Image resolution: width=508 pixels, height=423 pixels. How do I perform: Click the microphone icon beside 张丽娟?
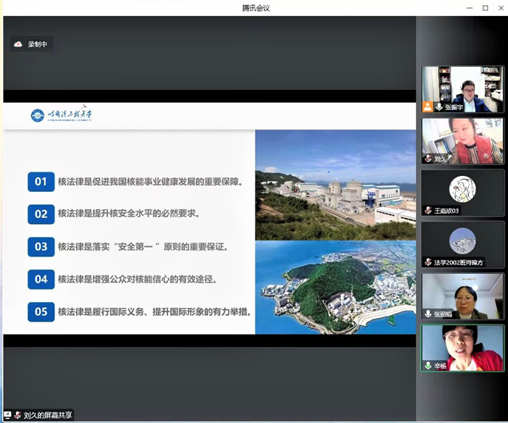coord(428,314)
